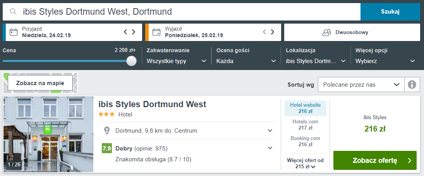Open the Więcej opcji Wybierz dropdown
The height and width of the screenshot is (176, 424).
385,61
